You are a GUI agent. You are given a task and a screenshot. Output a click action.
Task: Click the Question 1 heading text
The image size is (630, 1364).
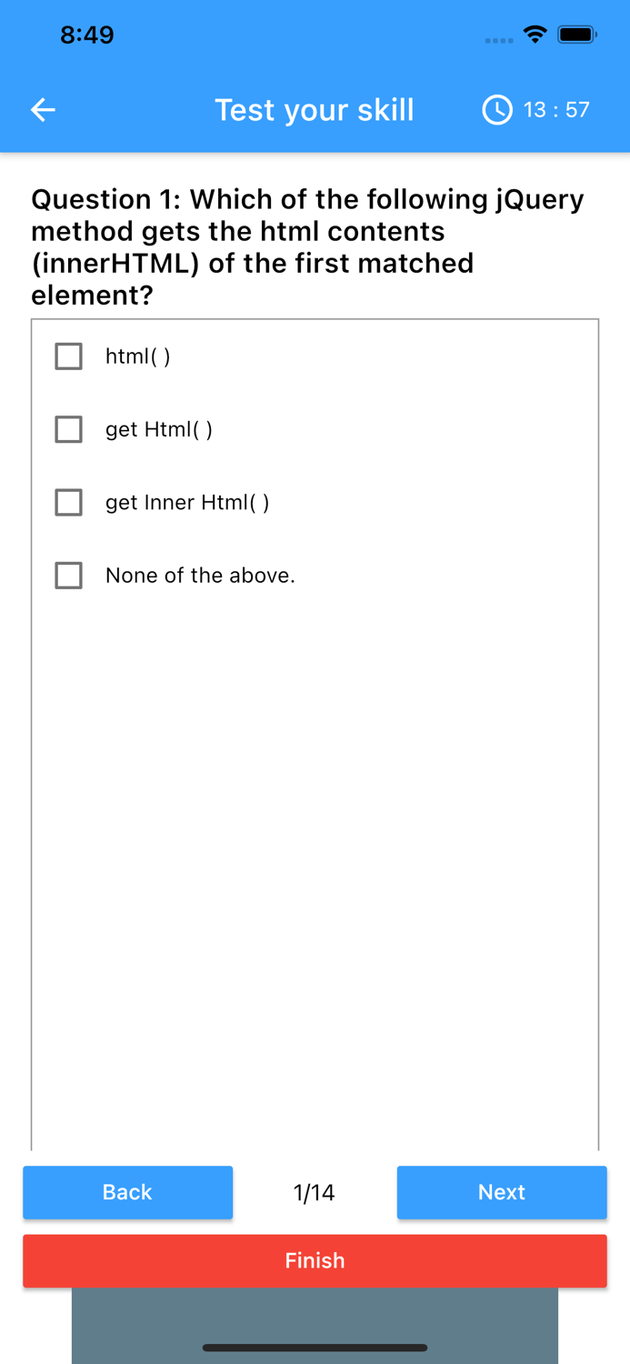coord(307,246)
